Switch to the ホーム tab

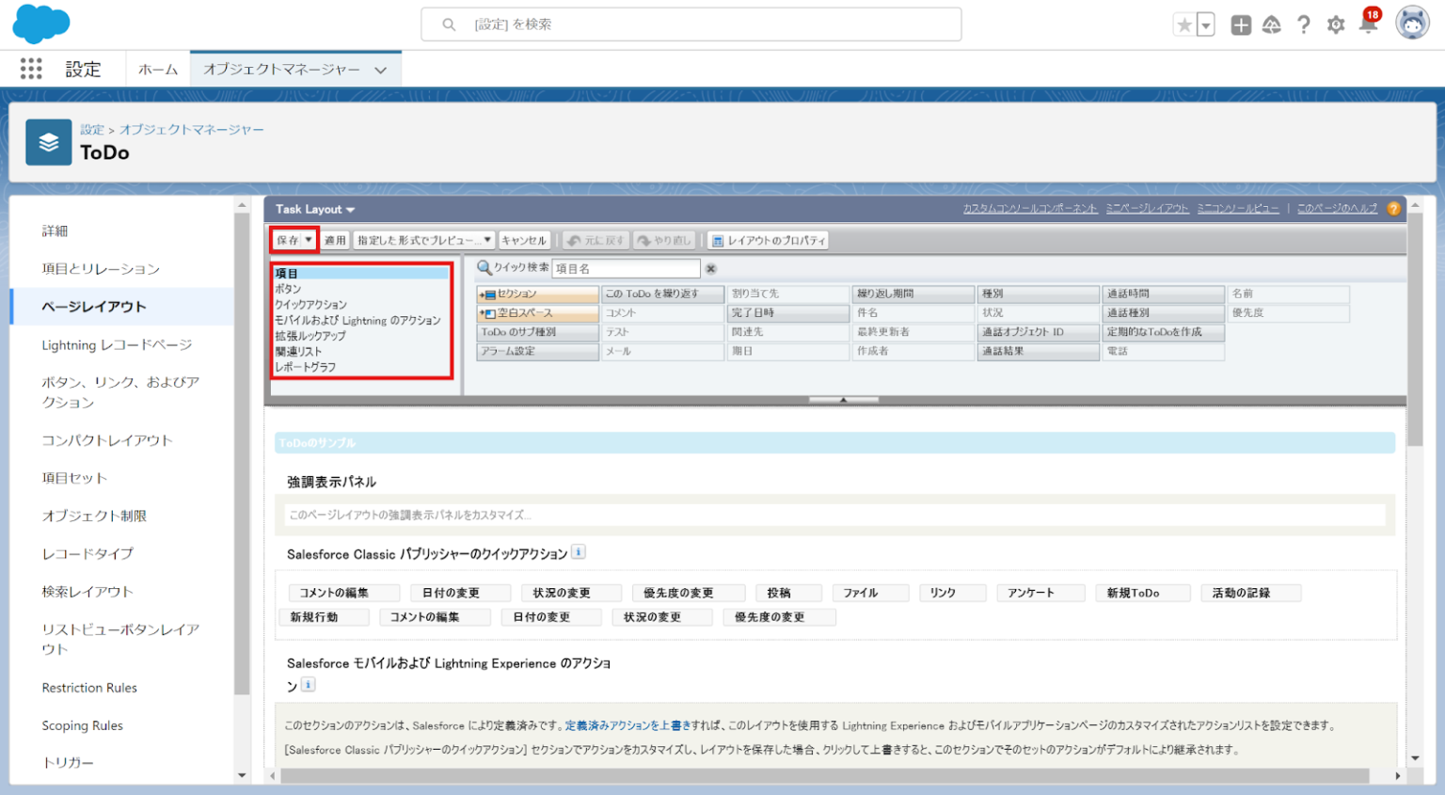[x=157, y=68]
